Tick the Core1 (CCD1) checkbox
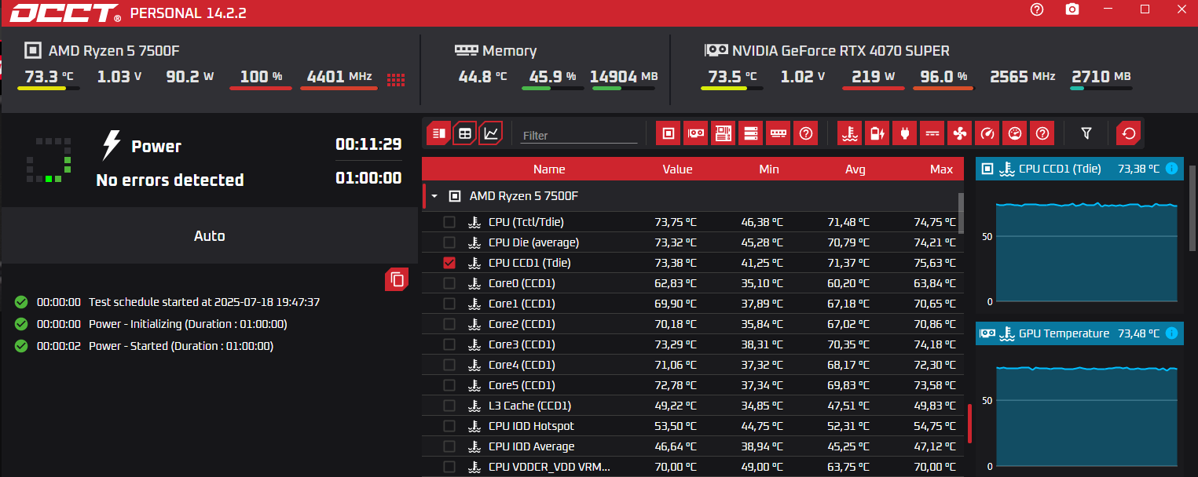The width and height of the screenshot is (1198, 477). [x=449, y=304]
